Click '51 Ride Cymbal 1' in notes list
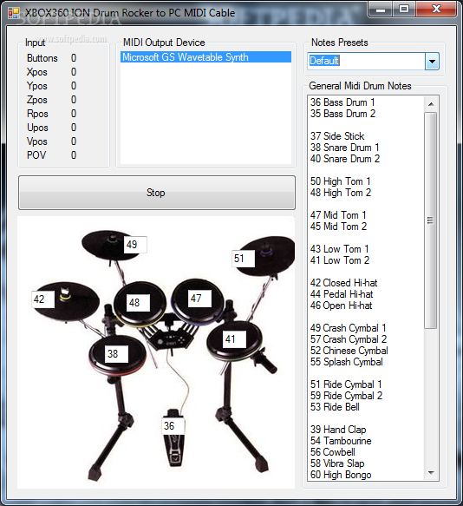Screen dimensions: 463x506 pos(346,384)
